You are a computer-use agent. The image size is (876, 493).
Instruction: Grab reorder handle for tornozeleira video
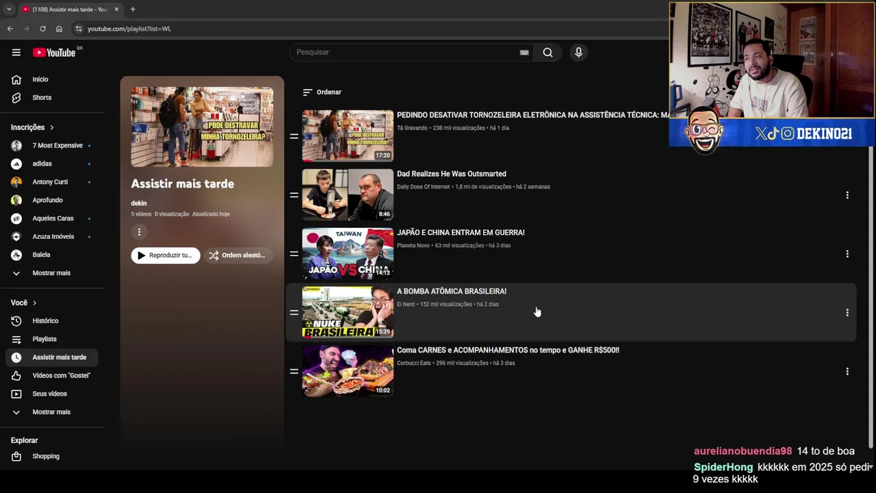coord(294,136)
